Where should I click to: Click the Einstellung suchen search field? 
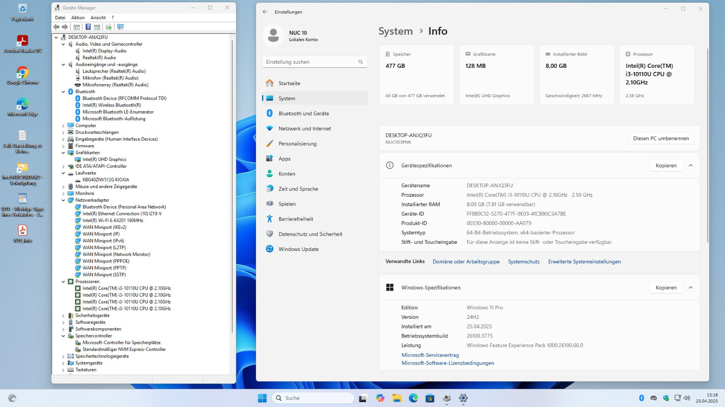point(314,62)
